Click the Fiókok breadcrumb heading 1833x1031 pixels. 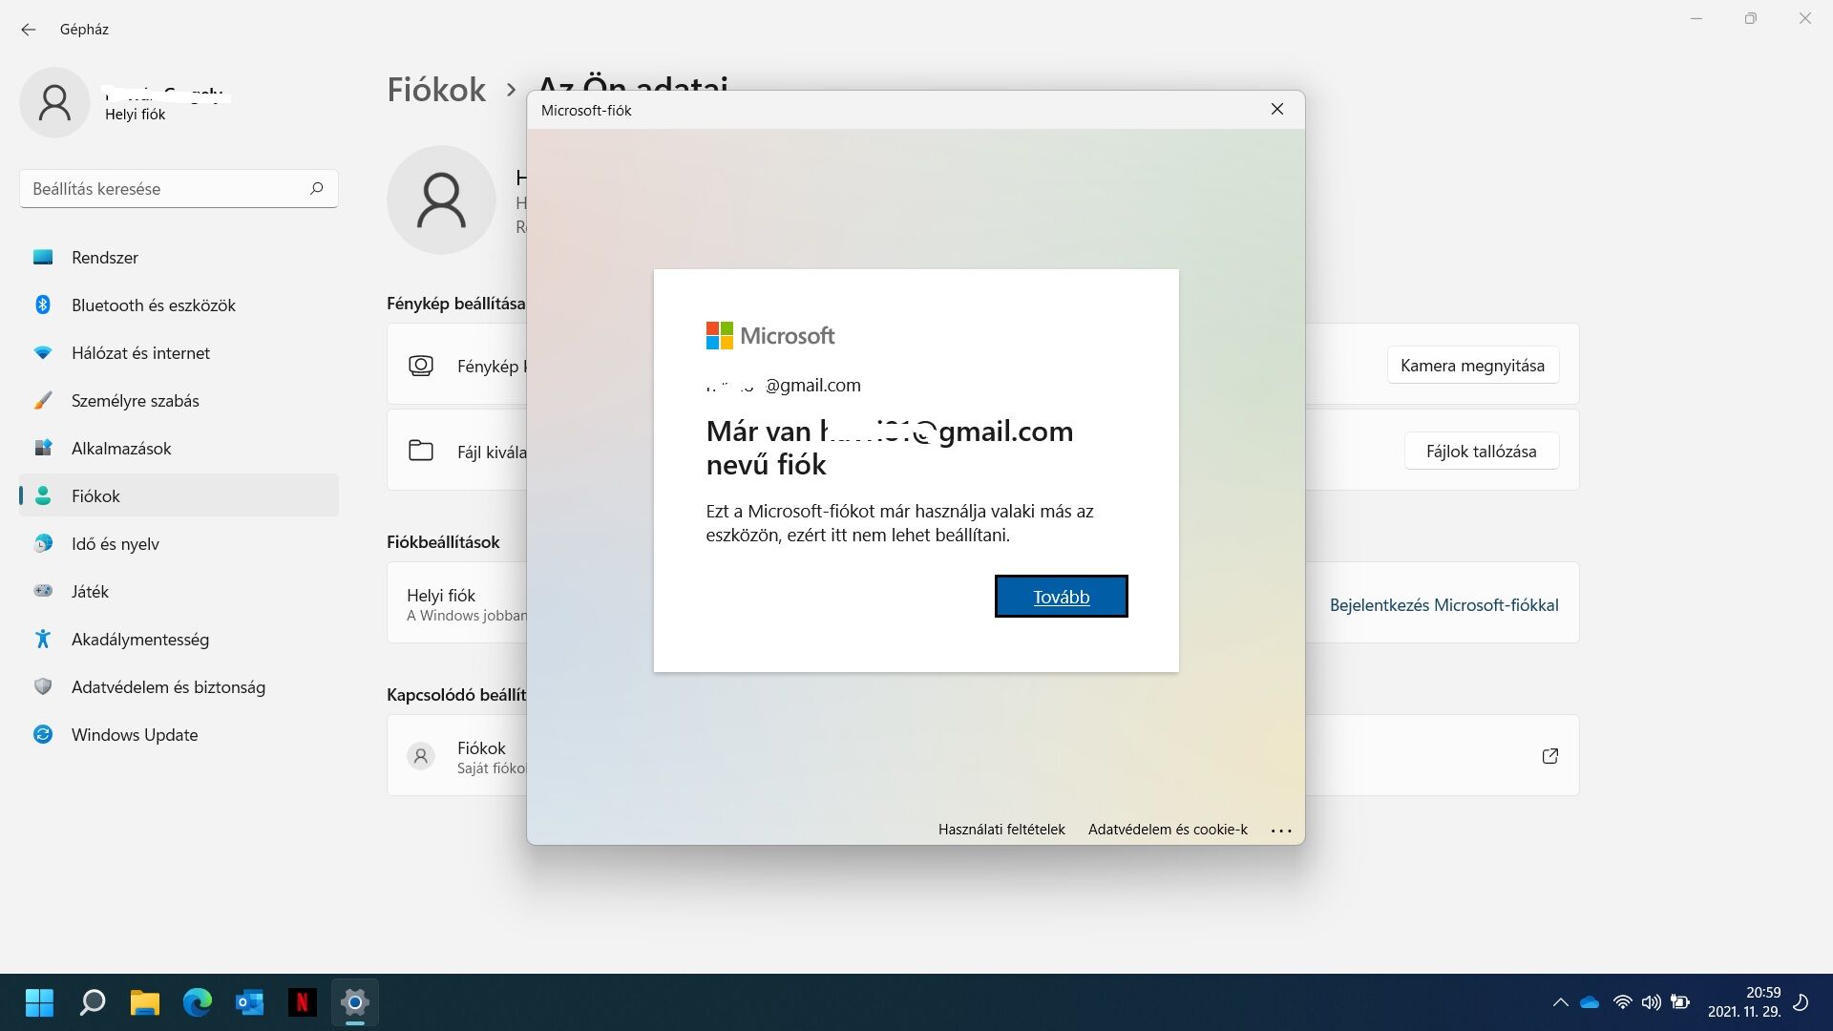(436, 90)
